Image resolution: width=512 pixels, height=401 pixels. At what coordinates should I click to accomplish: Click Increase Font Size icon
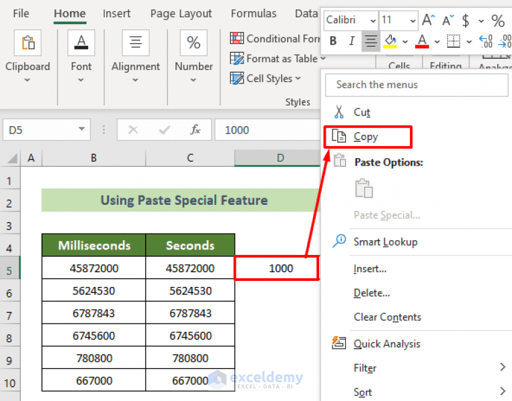429,20
